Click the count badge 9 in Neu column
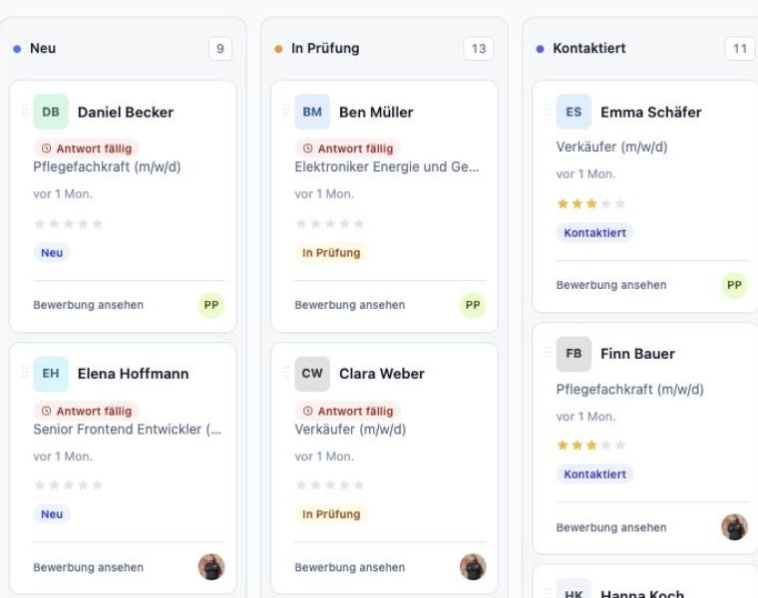The image size is (758, 598). [220, 49]
